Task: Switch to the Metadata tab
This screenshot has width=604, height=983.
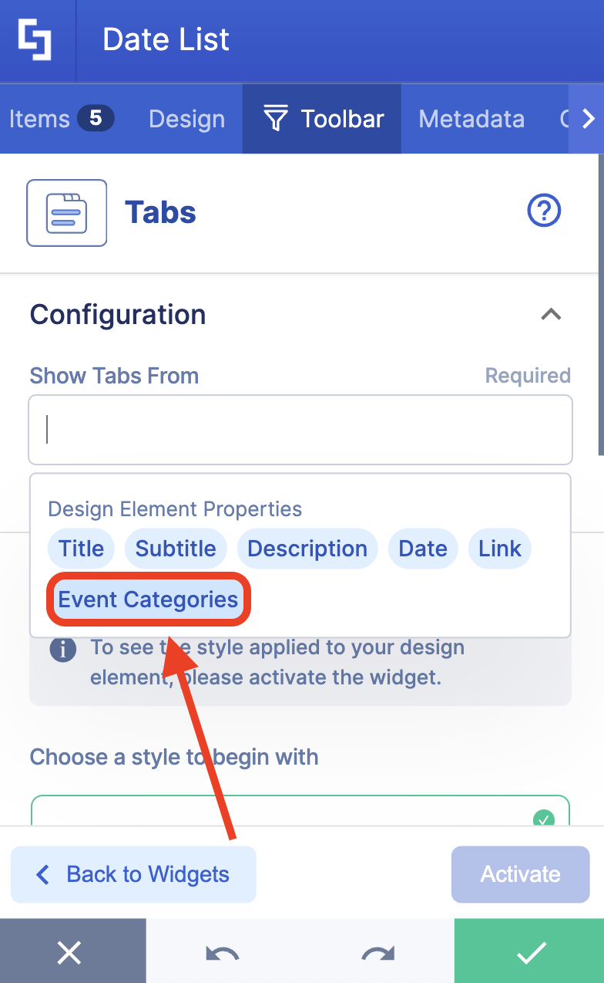Action: [x=471, y=118]
